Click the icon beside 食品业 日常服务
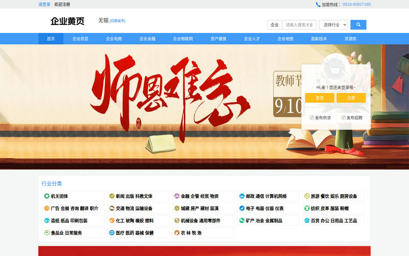This screenshot has height=256, width=409. (47, 232)
